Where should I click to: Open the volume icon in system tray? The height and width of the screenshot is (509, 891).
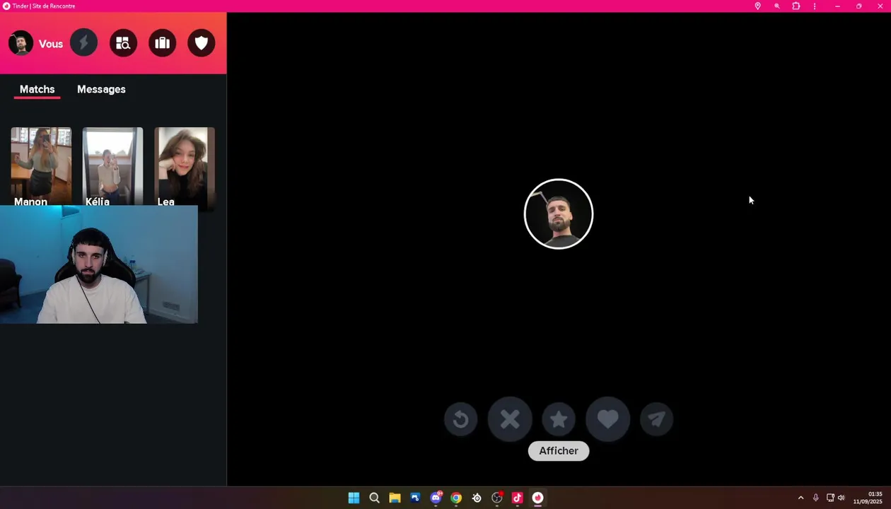click(x=841, y=498)
